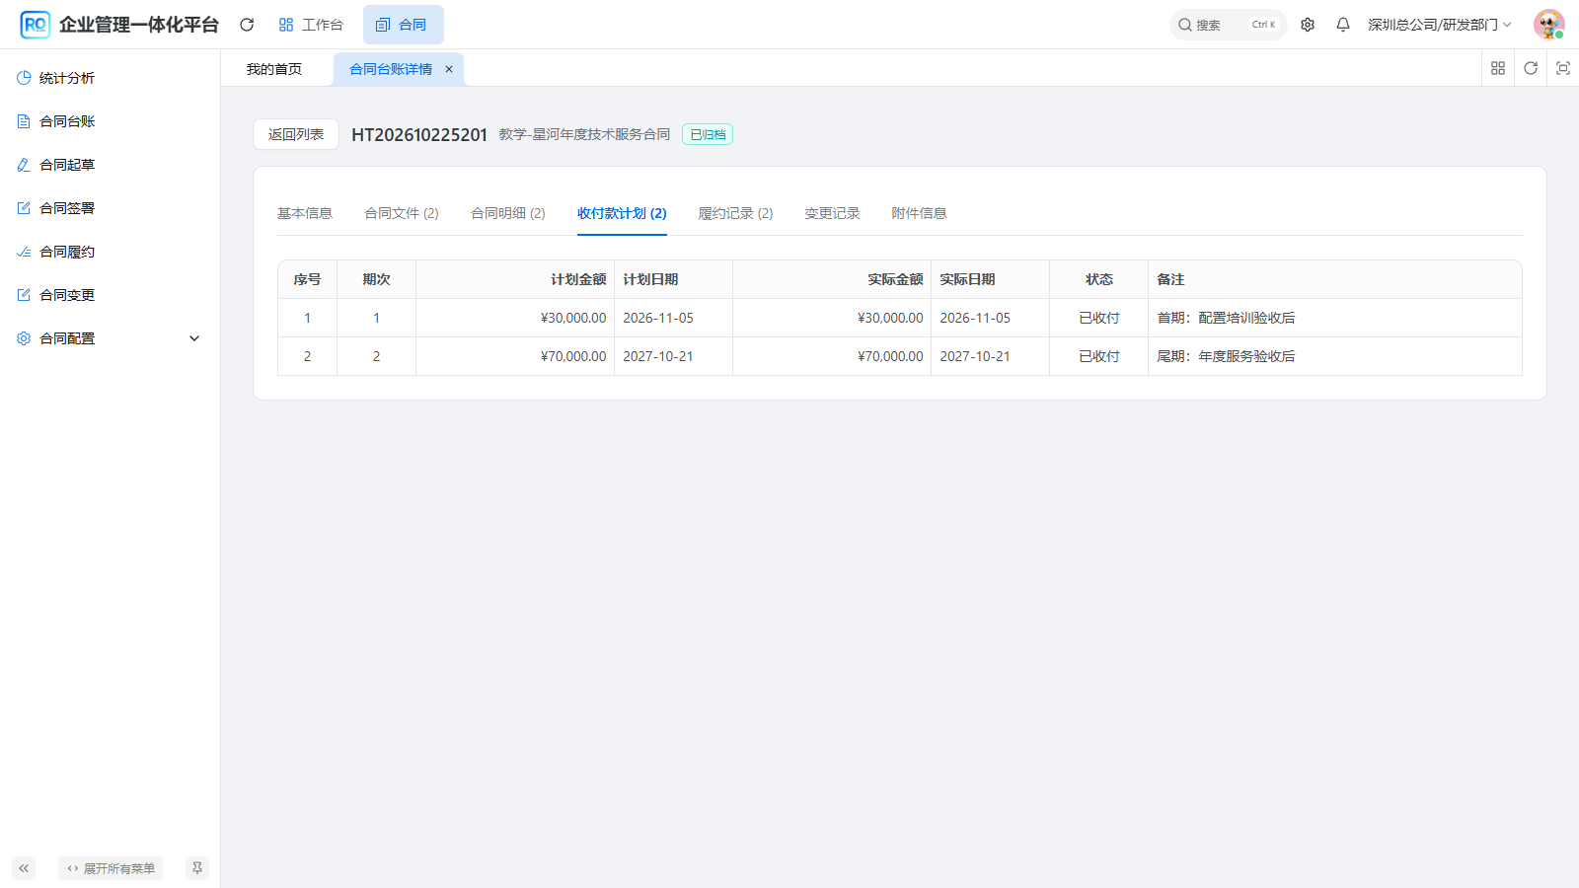Pin the sidebar menu
Screen dimensions: 1579x888
tap(197, 868)
